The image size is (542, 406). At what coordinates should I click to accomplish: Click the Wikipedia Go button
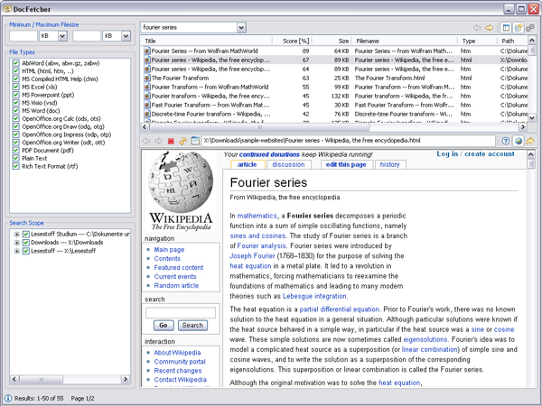(164, 325)
